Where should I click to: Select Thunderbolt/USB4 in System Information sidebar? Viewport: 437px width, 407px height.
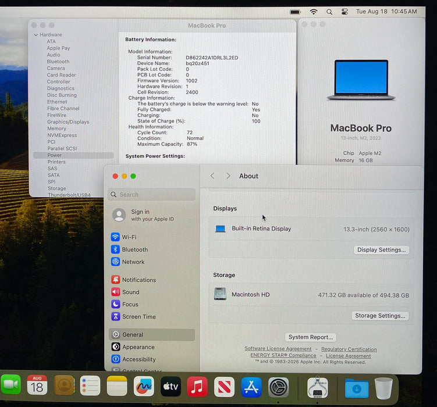tap(69, 195)
